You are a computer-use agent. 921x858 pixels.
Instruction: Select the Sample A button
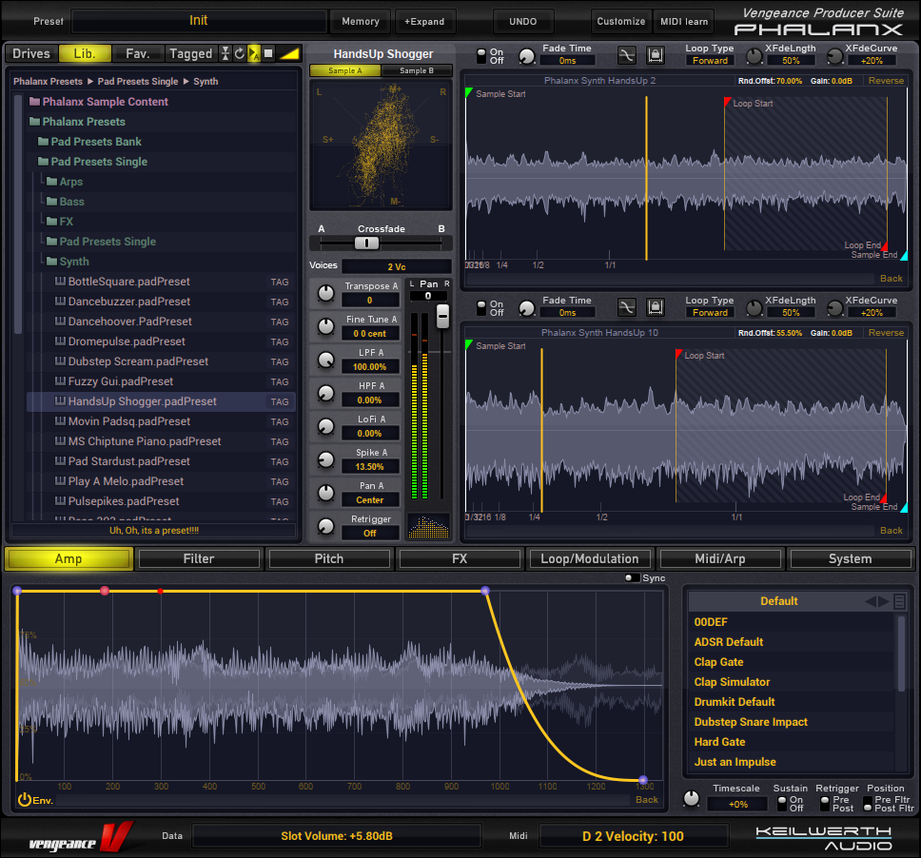pos(345,70)
